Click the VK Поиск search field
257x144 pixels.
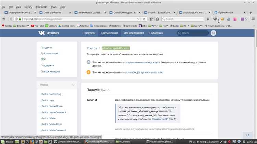click(x=193, y=33)
